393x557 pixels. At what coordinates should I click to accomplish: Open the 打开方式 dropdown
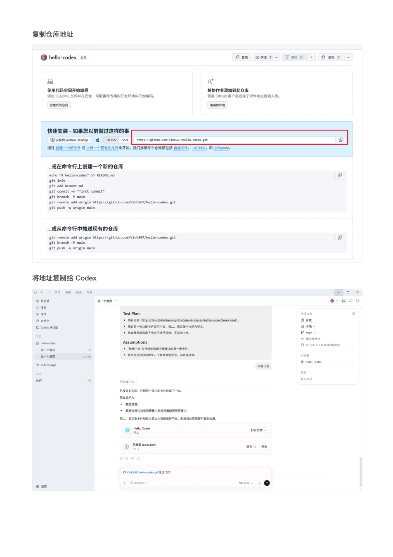tap(258, 430)
